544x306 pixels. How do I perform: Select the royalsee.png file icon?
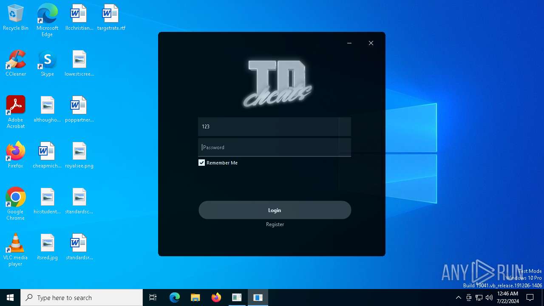pos(79,156)
